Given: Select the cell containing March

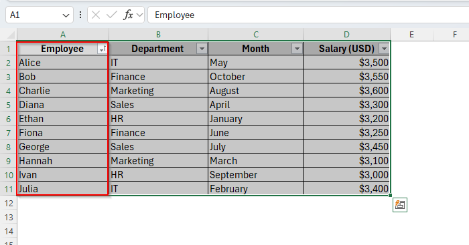Looking at the screenshot, I should click(x=256, y=161).
